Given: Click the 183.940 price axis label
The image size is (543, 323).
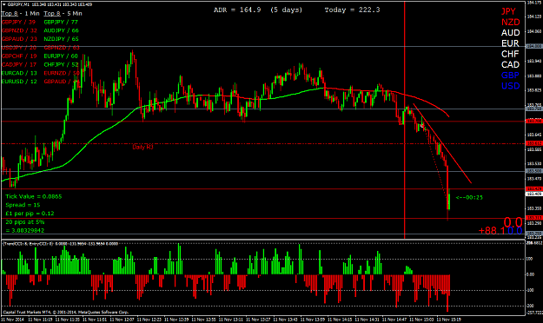Looking at the screenshot, I should (x=534, y=61).
